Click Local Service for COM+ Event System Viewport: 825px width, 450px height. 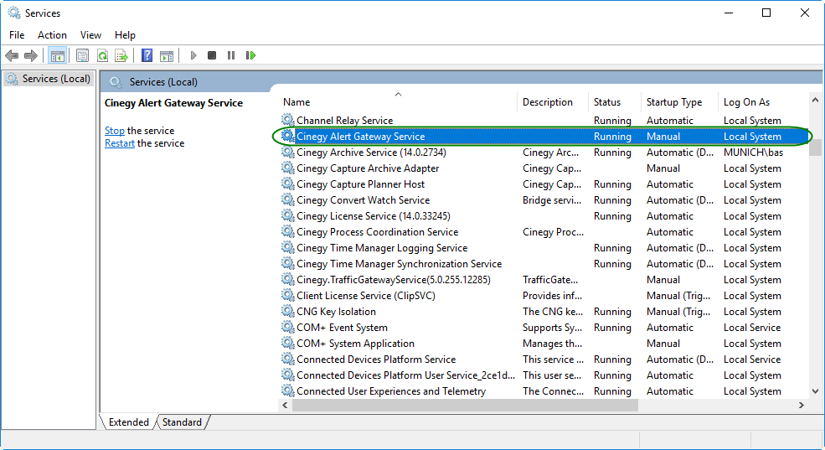(x=752, y=328)
